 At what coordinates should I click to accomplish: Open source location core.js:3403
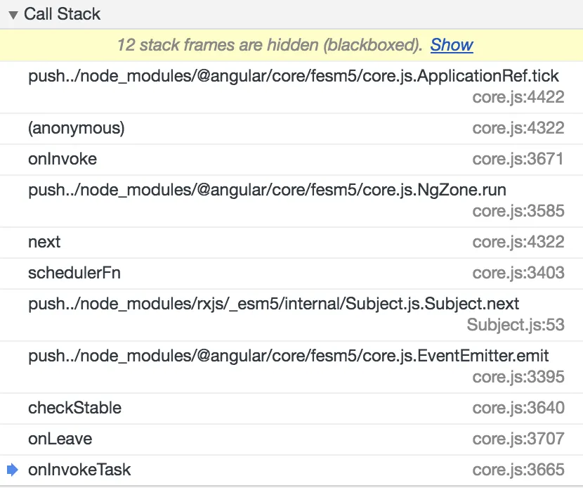(518, 273)
